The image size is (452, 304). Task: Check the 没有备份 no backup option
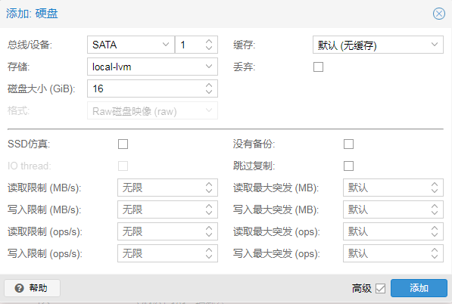coord(348,144)
